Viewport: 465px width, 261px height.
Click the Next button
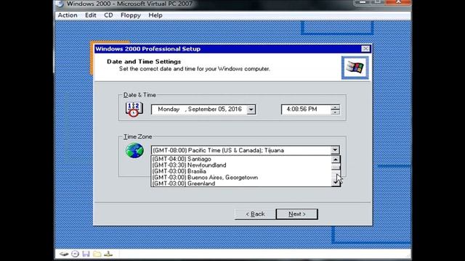pyautogui.click(x=297, y=214)
